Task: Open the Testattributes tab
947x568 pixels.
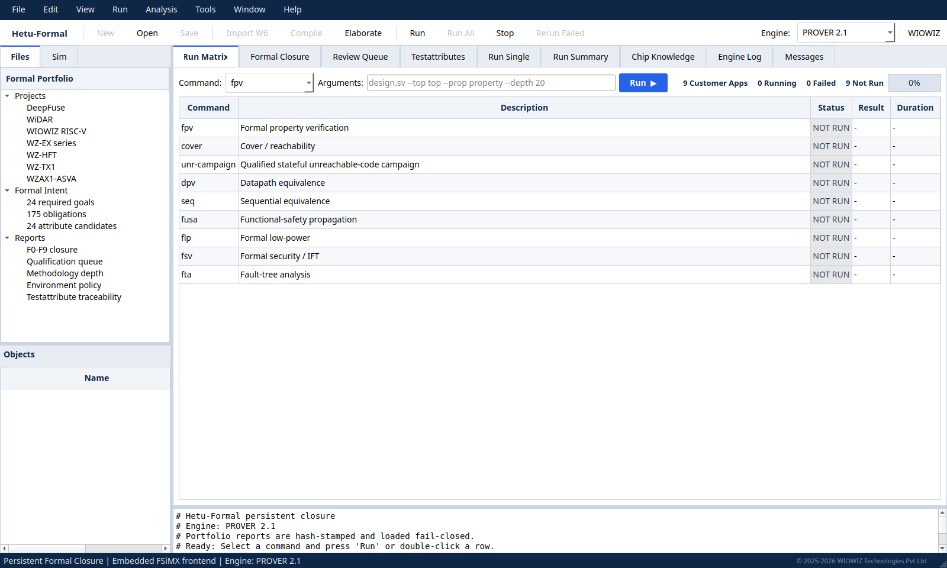Action: coord(438,57)
